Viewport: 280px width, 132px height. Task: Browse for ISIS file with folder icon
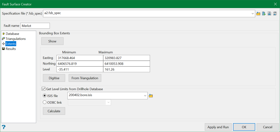click(151, 96)
